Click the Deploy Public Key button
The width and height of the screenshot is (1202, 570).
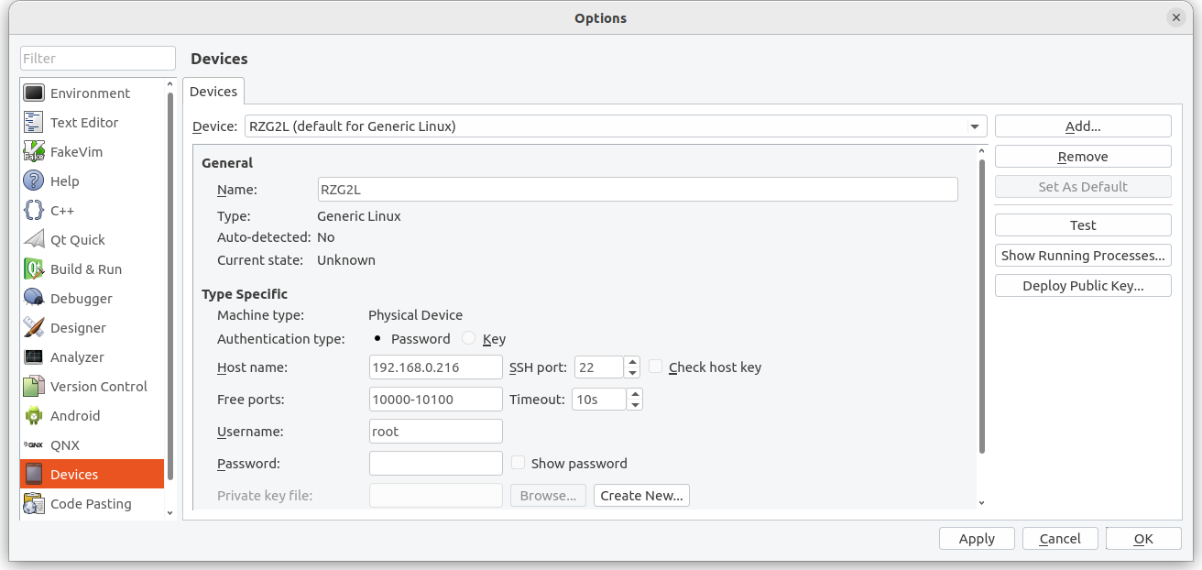[x=1083, y=285]
